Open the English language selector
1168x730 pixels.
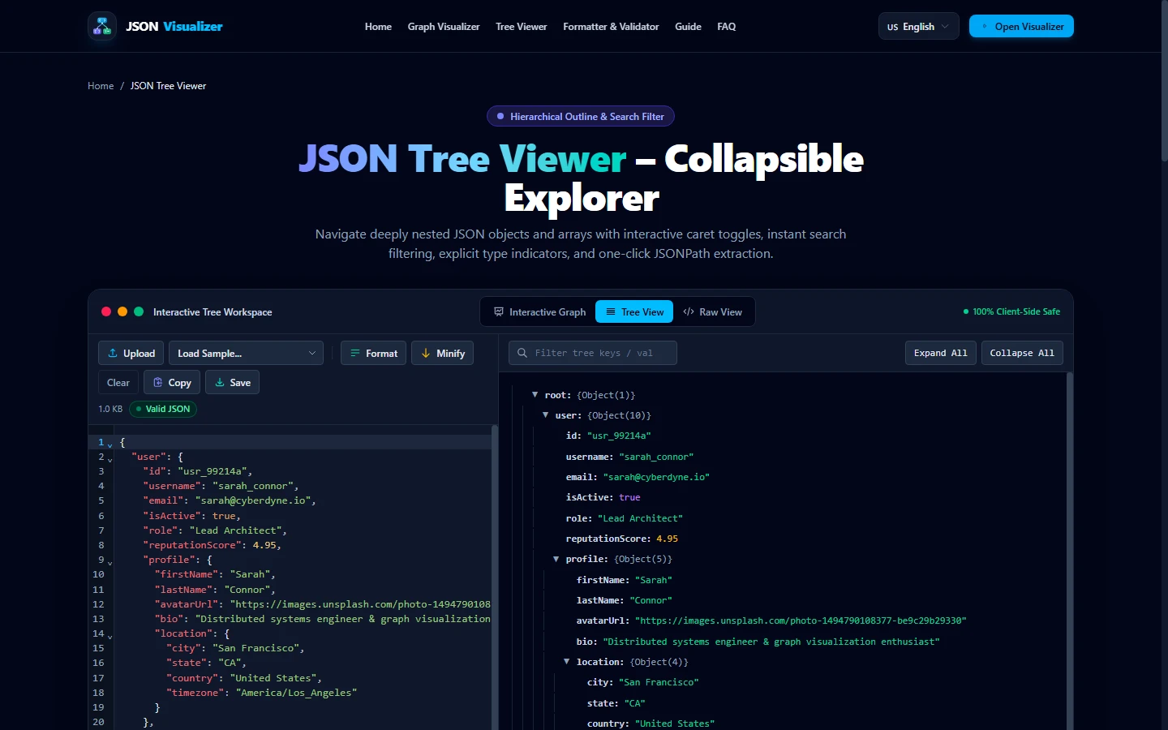click(x=918, y=26)
